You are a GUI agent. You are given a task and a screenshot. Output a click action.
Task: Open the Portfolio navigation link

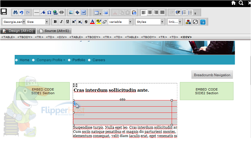[x=79, y=60]
